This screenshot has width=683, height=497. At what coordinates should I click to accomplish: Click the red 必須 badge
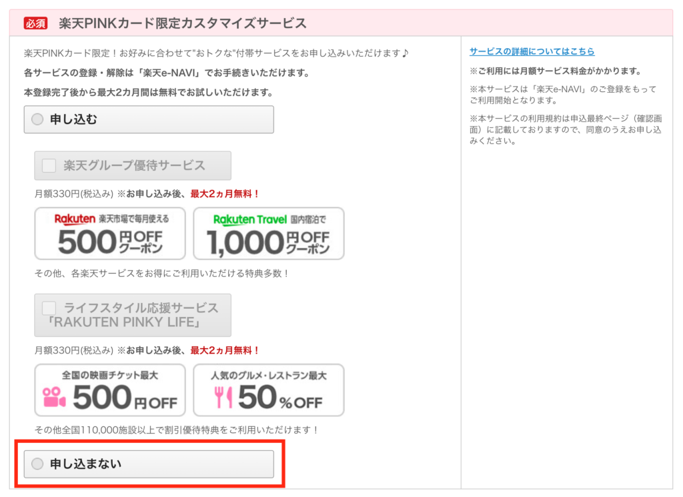click(36, 23)
